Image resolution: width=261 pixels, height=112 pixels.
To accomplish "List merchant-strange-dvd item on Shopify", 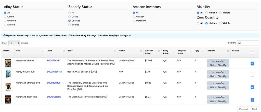I will click(218, 87).
